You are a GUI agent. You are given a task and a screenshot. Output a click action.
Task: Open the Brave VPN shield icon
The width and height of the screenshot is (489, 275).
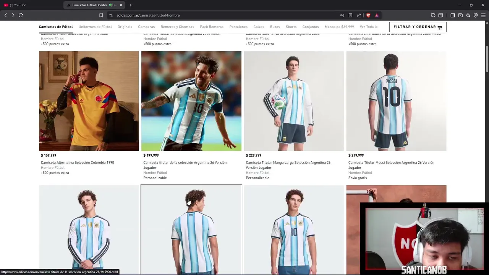pos(476,15)
